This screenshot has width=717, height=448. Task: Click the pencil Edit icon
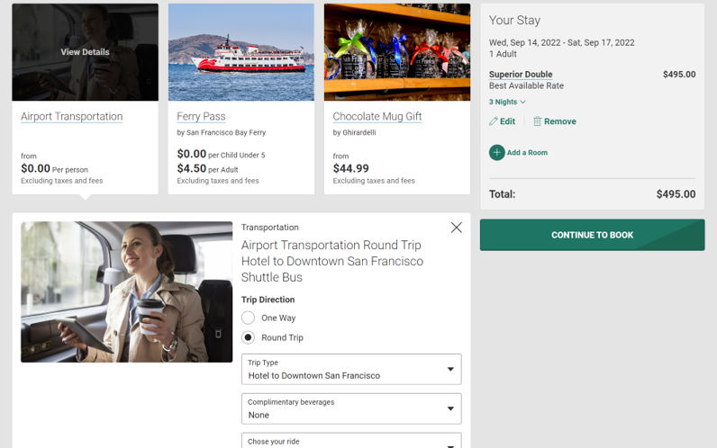[494, 121]
